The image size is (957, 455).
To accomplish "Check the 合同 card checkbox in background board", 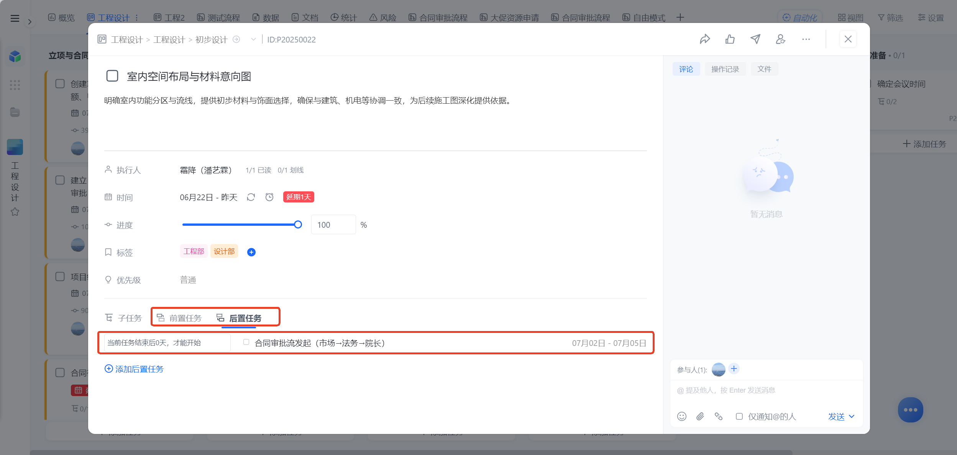I will point(60,372).
